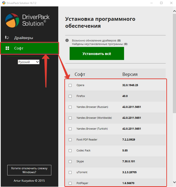The image size is (176, 187).
Task: Select the uTorrent checkbox
Action: point(70,172)
